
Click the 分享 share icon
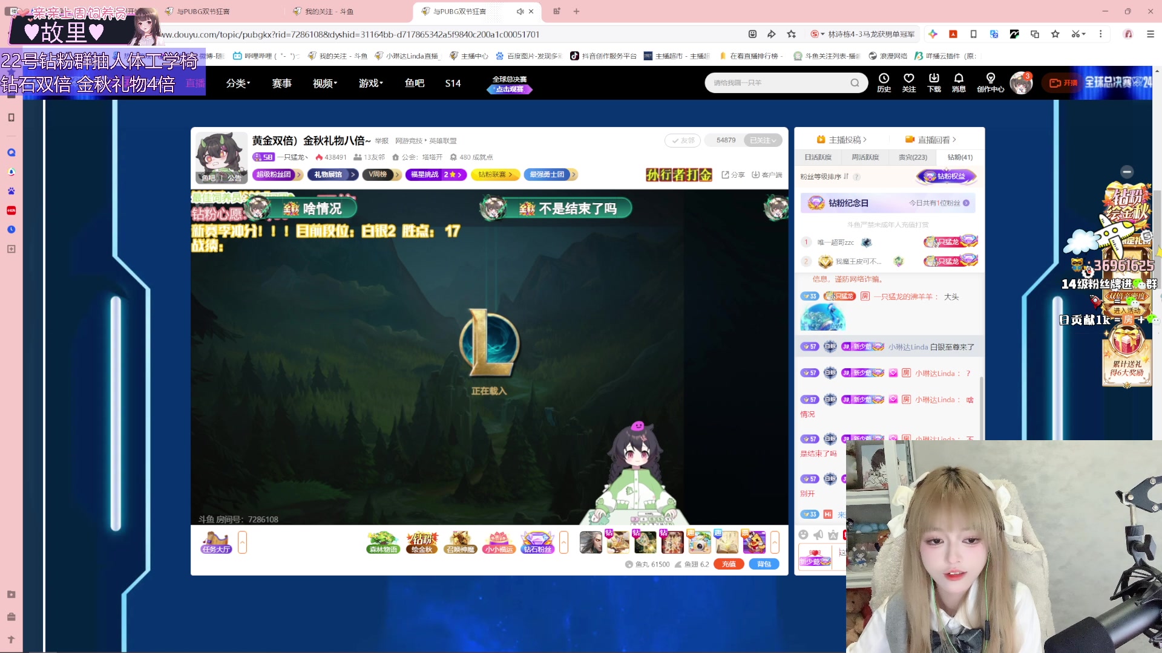pos(733,175)
